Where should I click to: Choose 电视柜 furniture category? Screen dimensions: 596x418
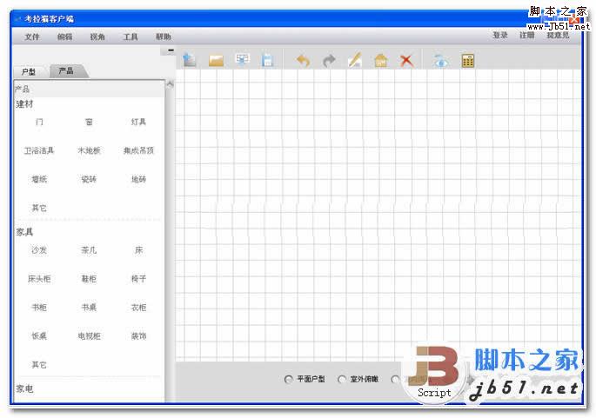pos(89,336)
